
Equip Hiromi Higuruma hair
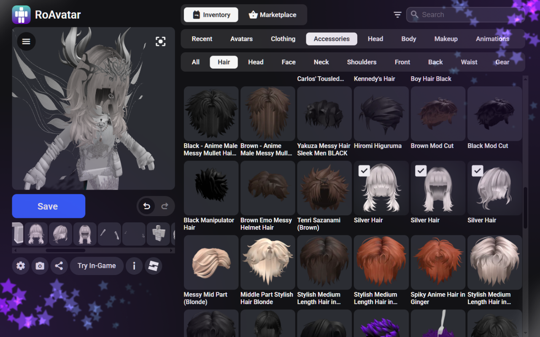[x=381, y=114]
